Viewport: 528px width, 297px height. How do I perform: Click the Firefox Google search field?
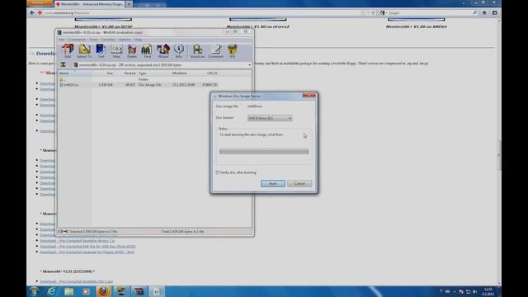click(427, 13)
